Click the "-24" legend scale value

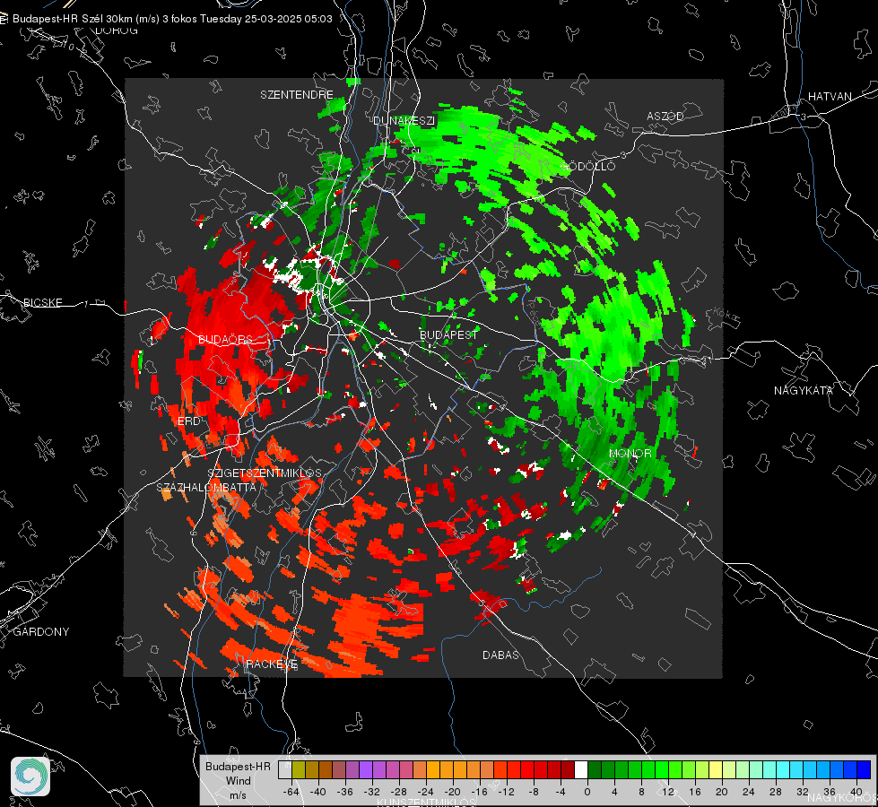coord(426,792)
